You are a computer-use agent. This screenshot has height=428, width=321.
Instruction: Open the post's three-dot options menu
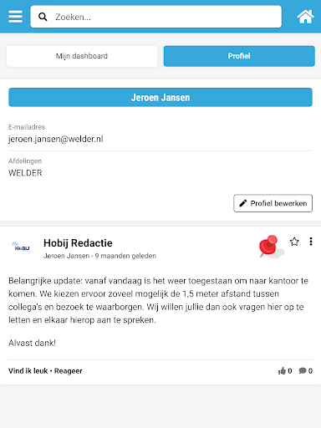pos(311,242)
